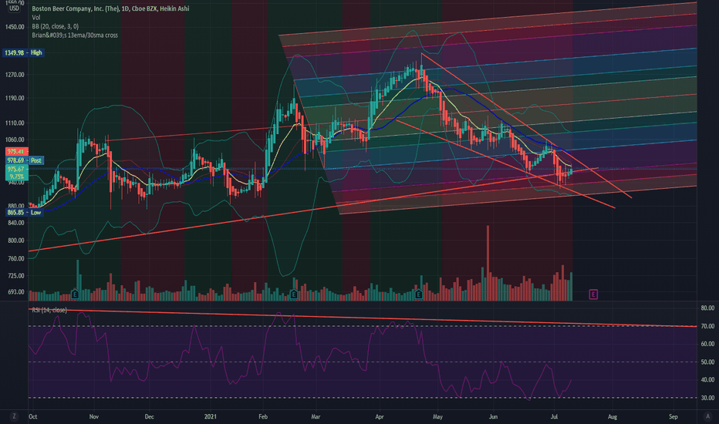Click the Oct label on the time axis
719x424 pixels.
pos(32,416)
